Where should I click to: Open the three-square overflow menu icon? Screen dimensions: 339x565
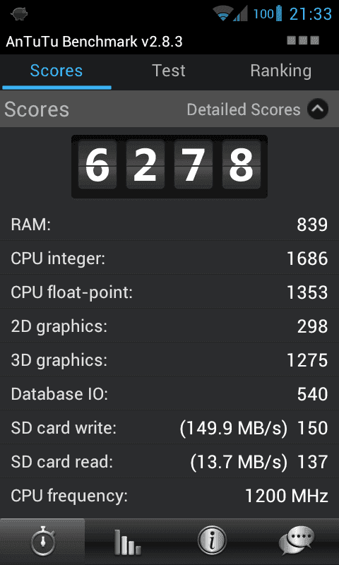(x=303, y=40)
